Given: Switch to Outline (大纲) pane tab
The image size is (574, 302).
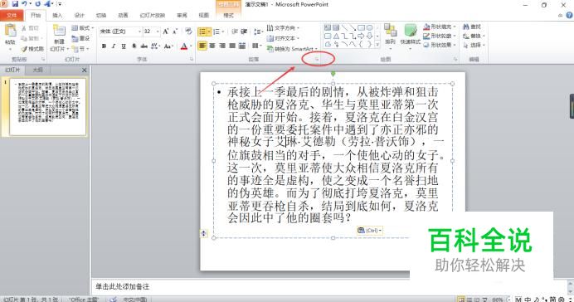Looking at the screenshot, I should (37, 70).
